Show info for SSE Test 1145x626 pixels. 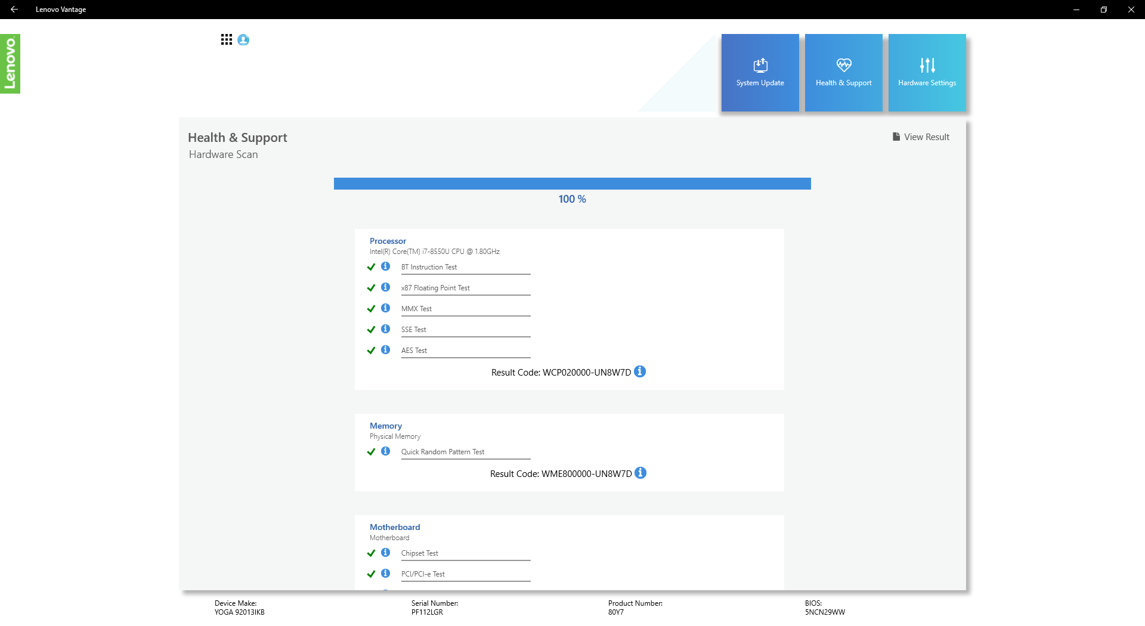pyautogui.click(x=386, y=329)
